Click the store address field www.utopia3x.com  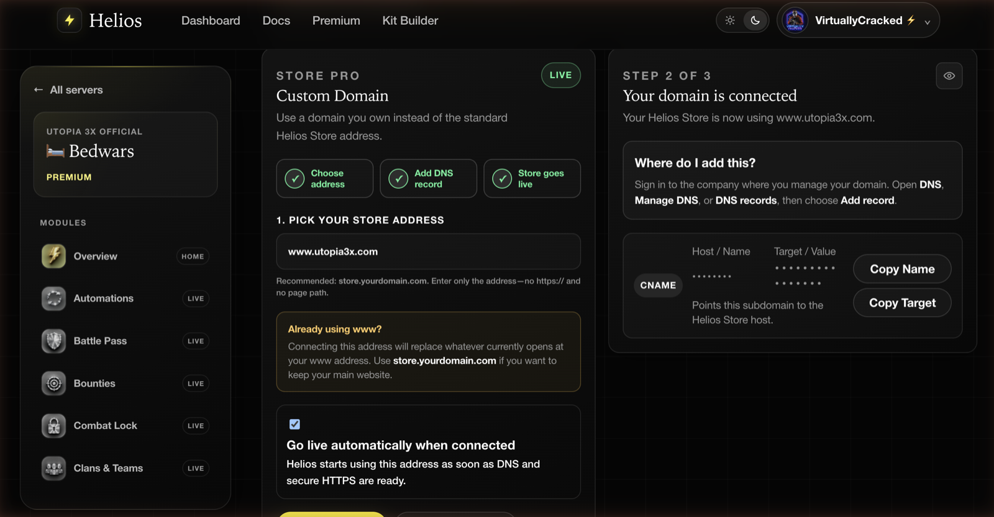pyautogui.click(x=428, y=251)
